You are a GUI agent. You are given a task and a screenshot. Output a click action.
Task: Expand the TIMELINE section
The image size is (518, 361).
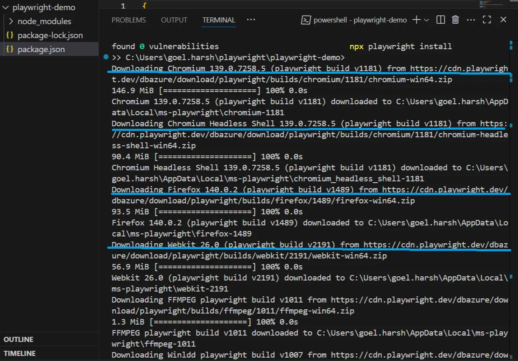49,353
